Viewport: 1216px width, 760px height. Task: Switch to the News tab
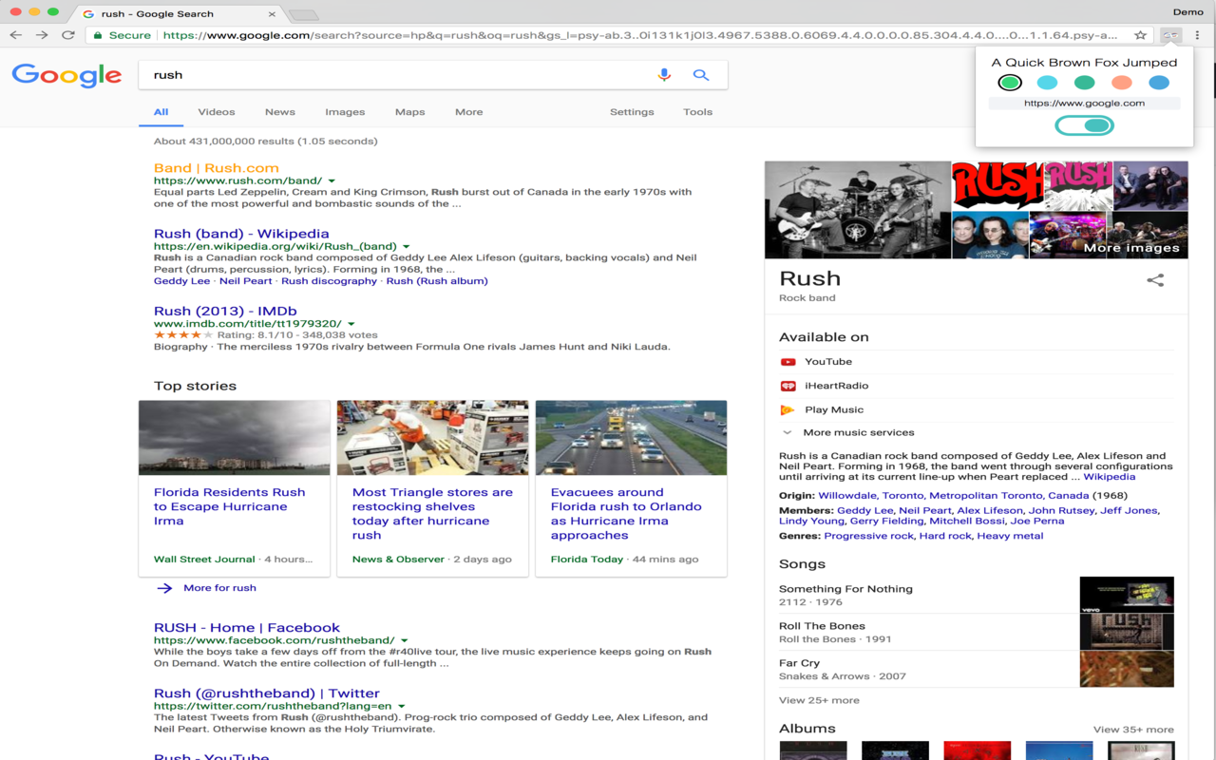[x=280, y=112]
